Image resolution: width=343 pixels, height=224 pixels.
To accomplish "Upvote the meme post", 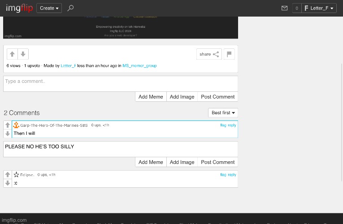I will tap(12, 54).
